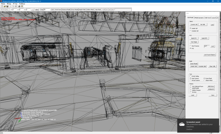Check the Only Selected Room option
221x134 pixels.
pos(190,86)
